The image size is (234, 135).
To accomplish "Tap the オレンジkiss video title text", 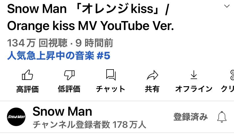I will 91,17.
